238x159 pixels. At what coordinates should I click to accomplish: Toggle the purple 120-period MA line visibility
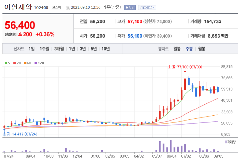(35, 63)
